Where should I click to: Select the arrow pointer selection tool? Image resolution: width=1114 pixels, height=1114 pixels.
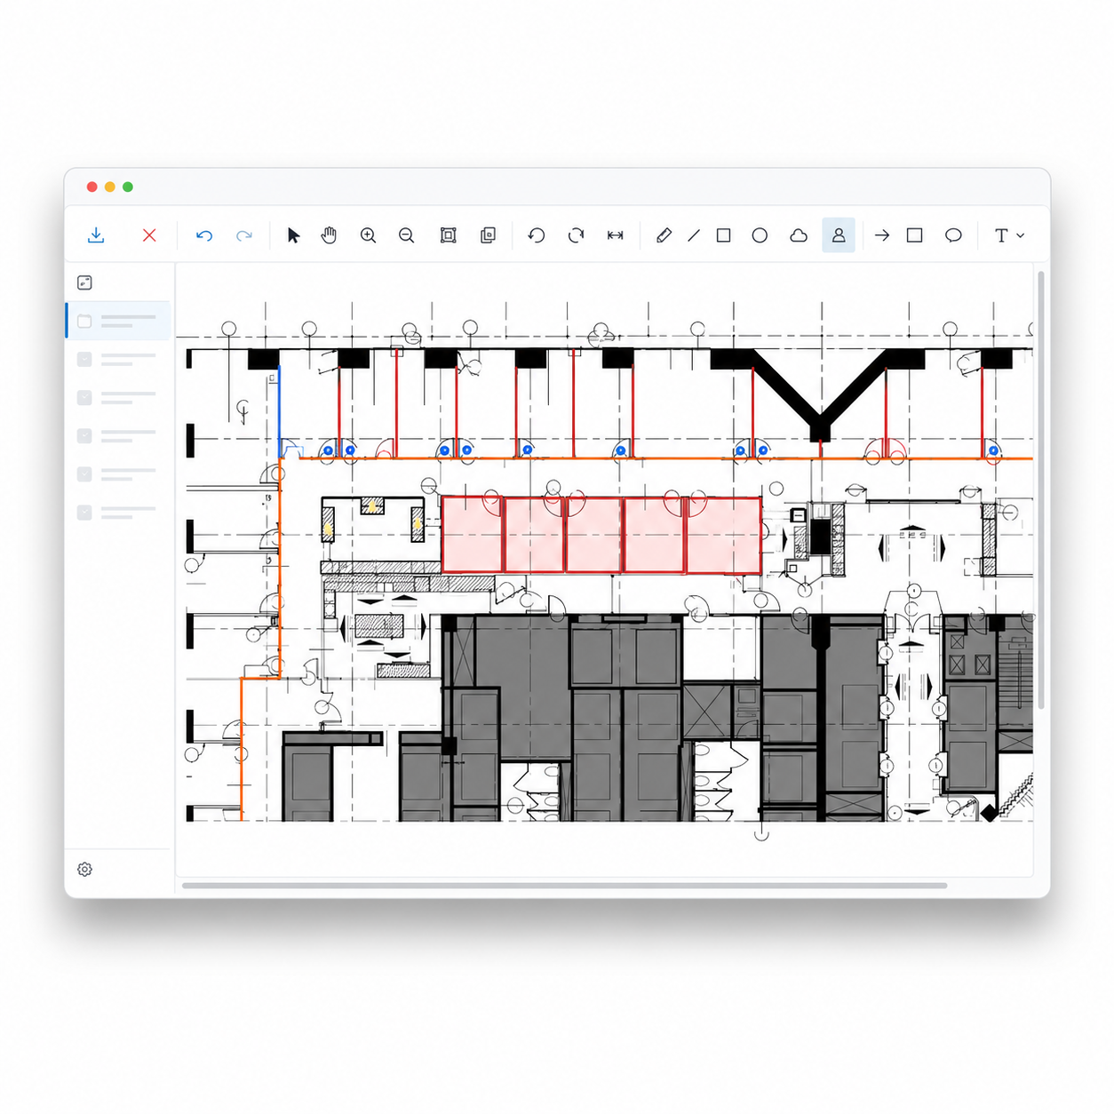[293, 235]
